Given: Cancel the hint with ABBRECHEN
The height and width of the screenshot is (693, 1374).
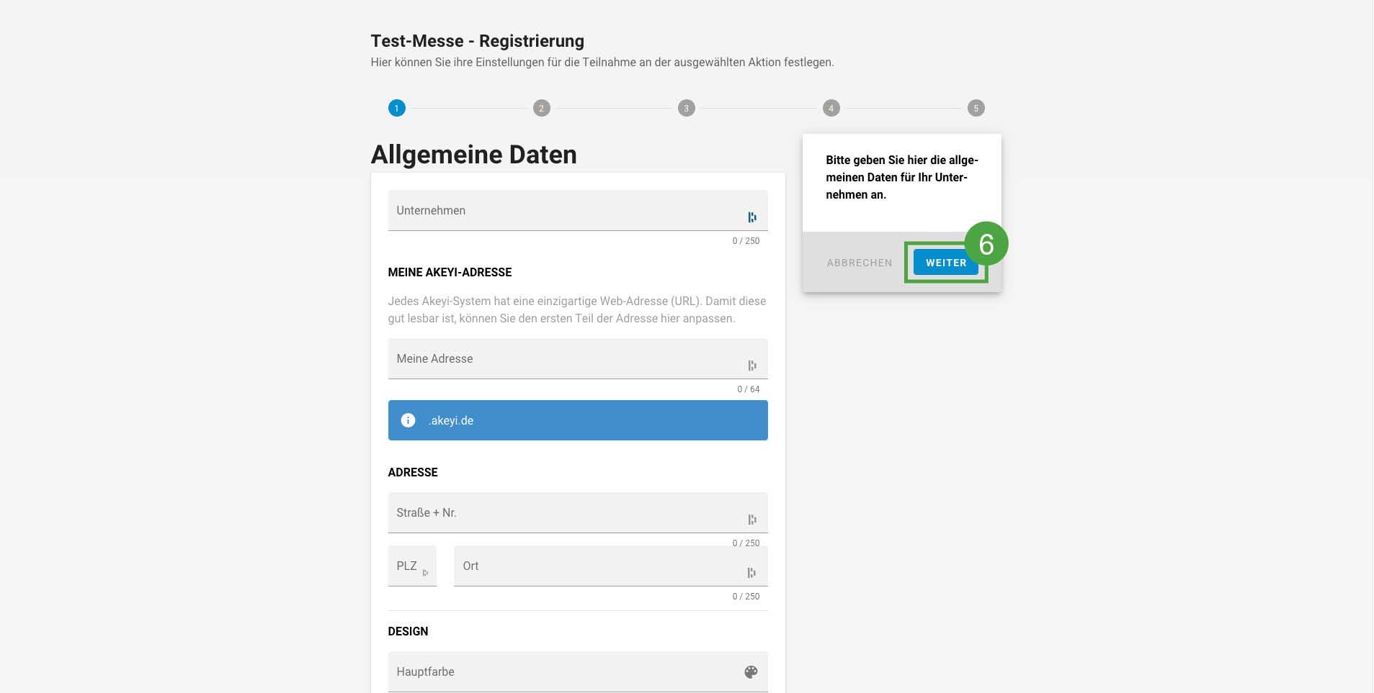Looking at the screenshot, I should 859,263.
